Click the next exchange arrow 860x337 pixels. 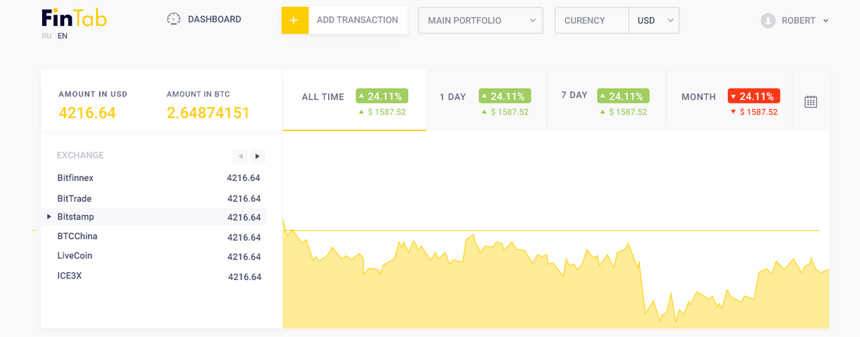257,156
